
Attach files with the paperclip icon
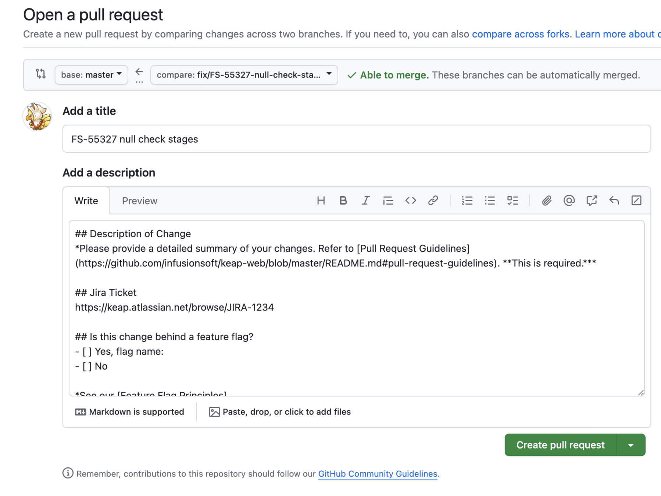click(x=546, y=201)
